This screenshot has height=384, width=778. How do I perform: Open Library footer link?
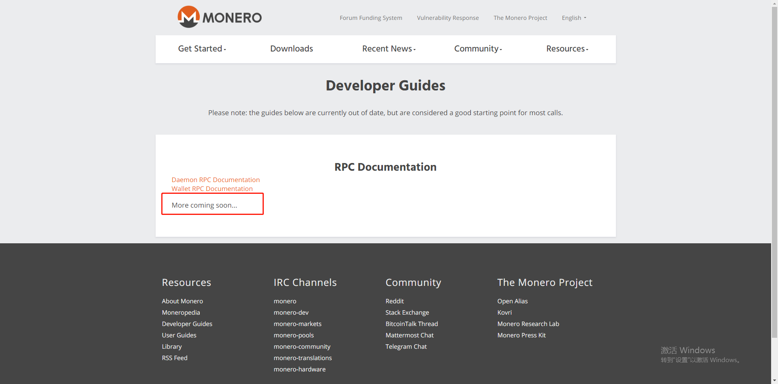(x=172, y=347)
